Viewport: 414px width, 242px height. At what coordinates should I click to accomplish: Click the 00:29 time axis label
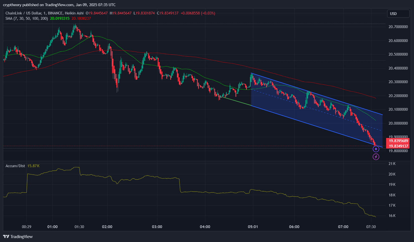[26, 227]
